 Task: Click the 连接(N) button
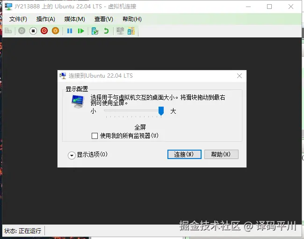[x=184, y=154]
